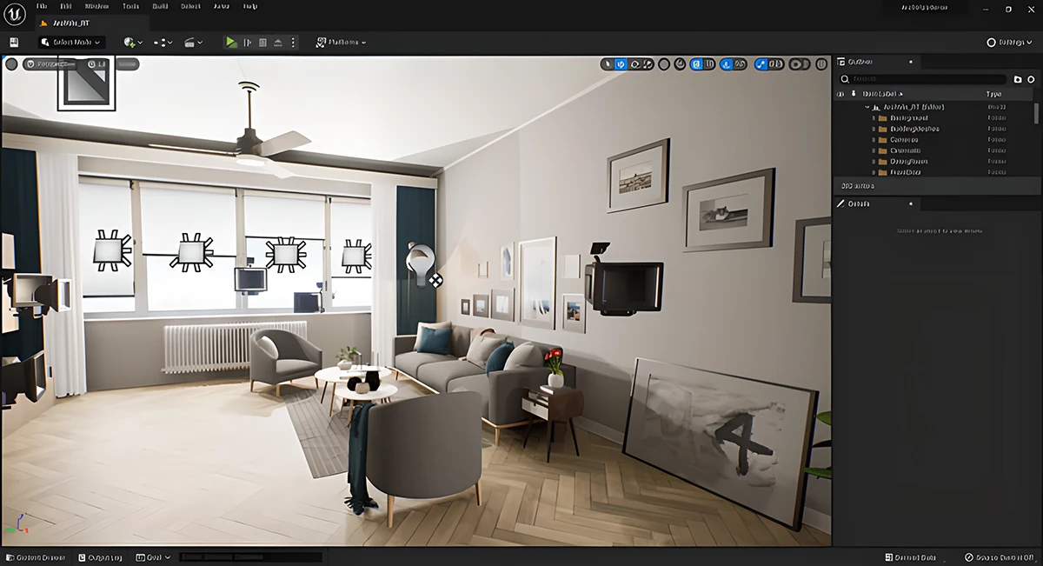Switch to the Details panel tab

(x=859, y=203)
